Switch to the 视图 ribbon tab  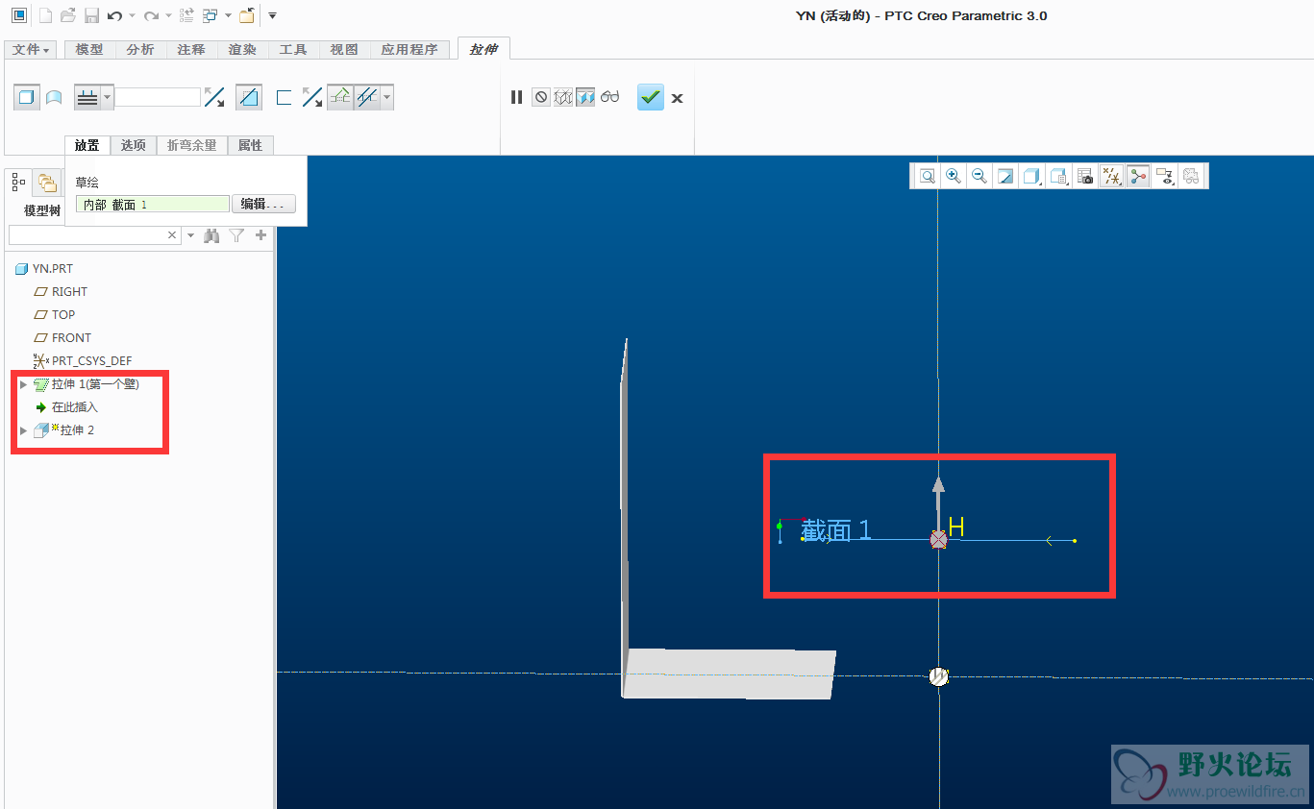click(344, 49)
